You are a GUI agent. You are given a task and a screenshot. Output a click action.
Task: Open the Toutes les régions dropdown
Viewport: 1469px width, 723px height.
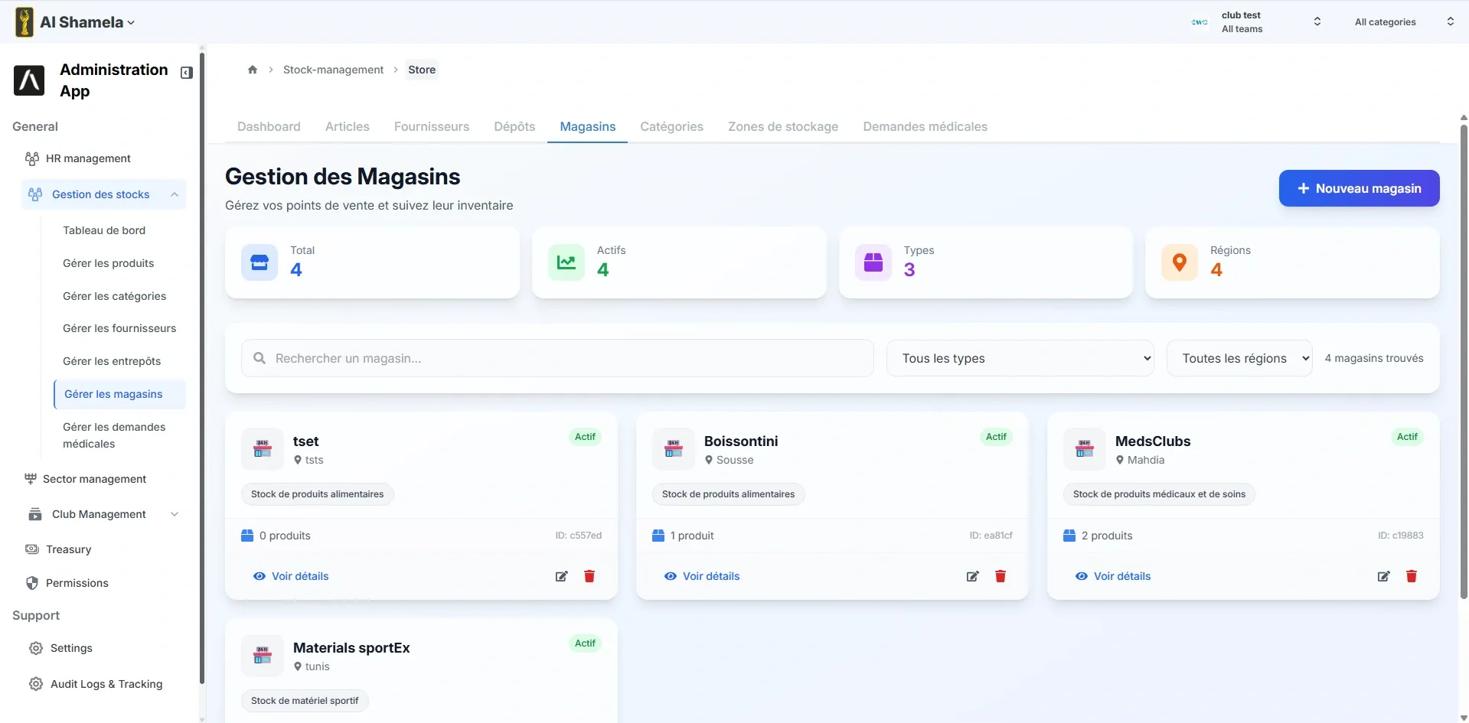pyautogui.click(x=1239, y=358)
